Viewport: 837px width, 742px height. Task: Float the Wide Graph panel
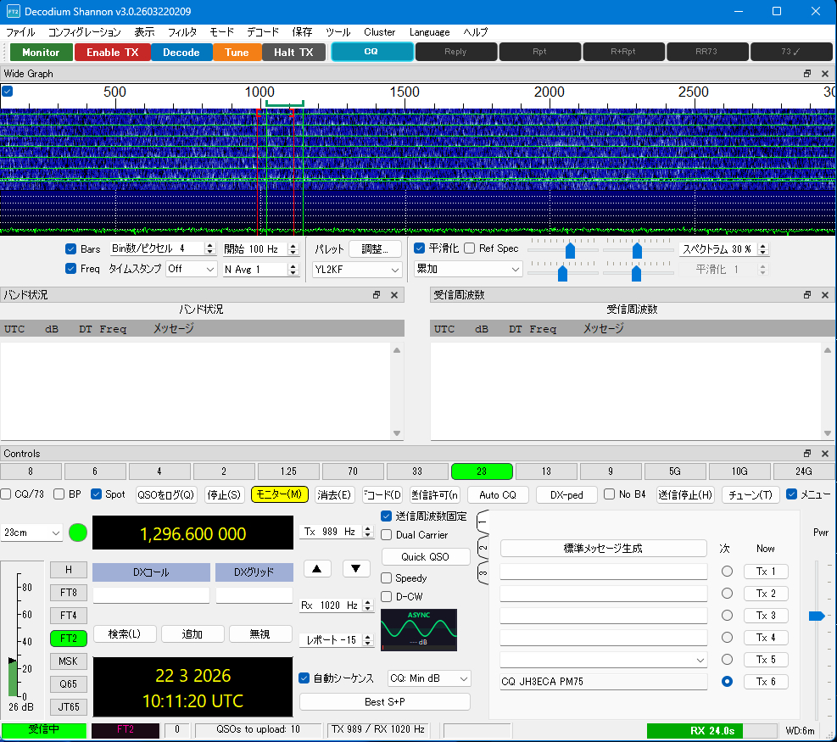click(x=807, y=74)
